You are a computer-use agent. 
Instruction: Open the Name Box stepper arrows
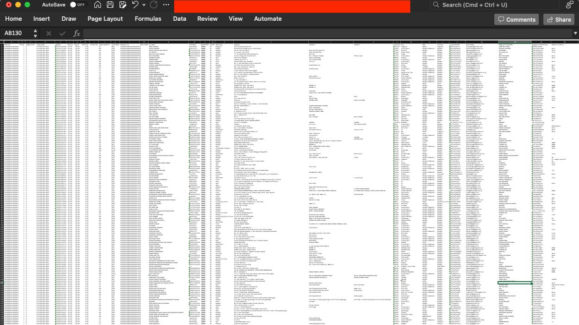[x=35, y=33]
